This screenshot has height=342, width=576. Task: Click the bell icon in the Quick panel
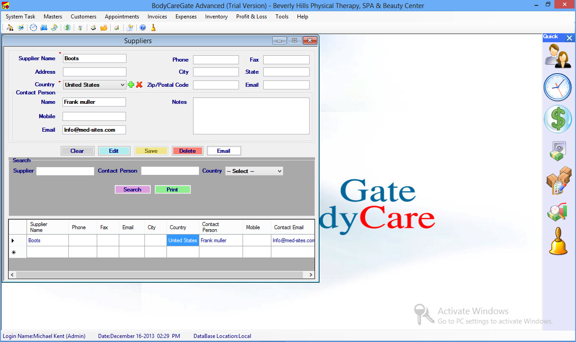[558, 241]
